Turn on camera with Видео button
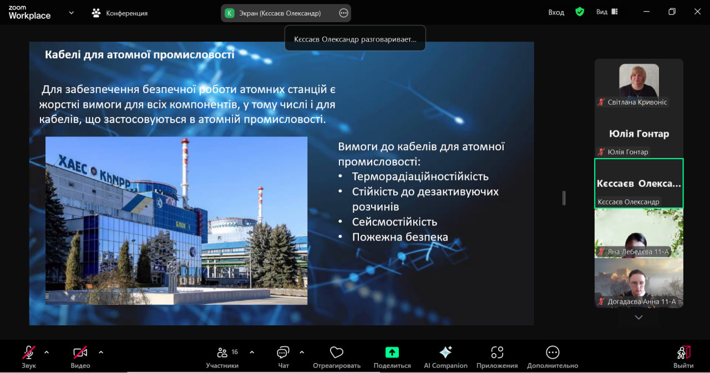 (80, 356)
